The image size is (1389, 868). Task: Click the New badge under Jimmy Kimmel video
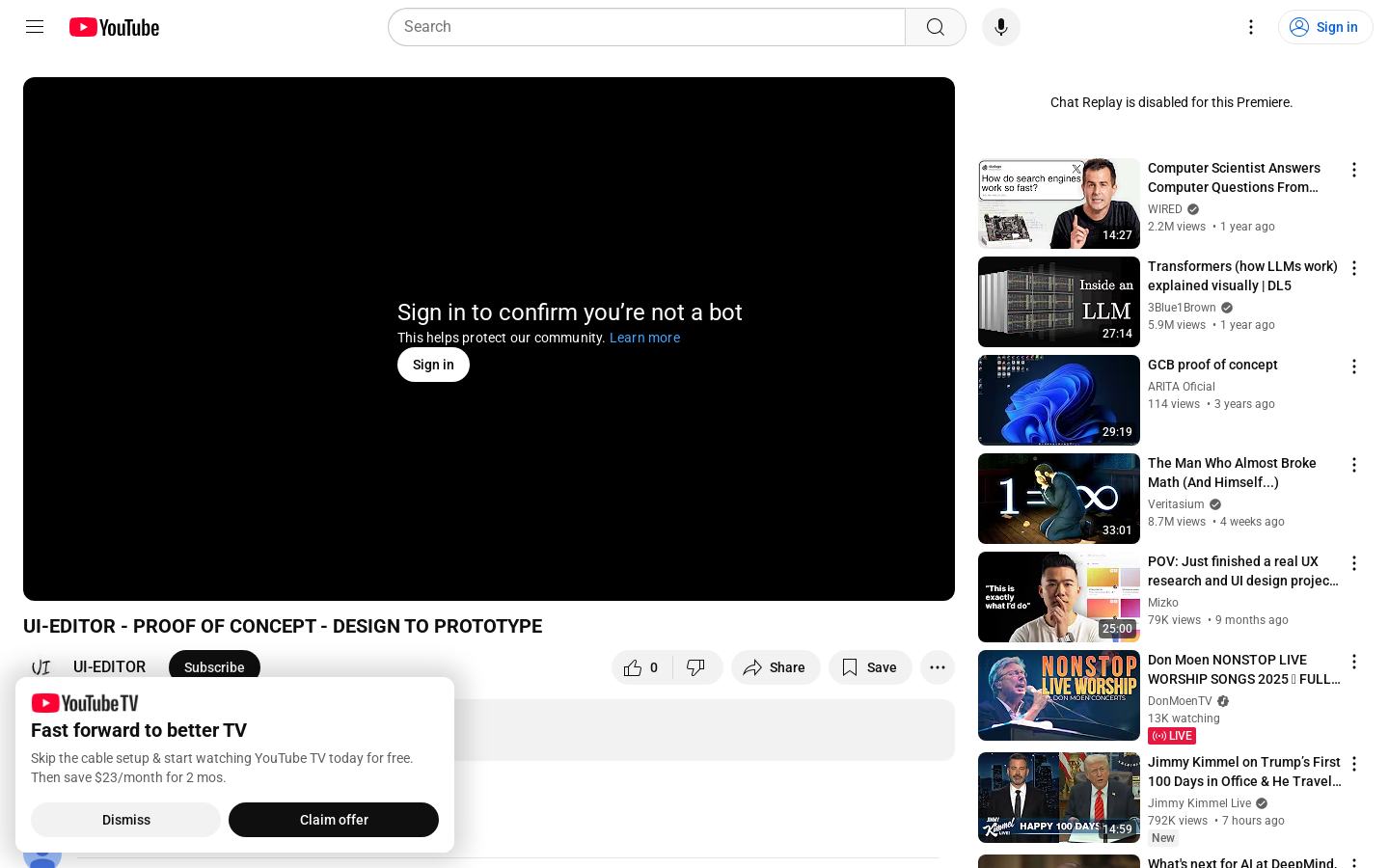point(1163,838)
